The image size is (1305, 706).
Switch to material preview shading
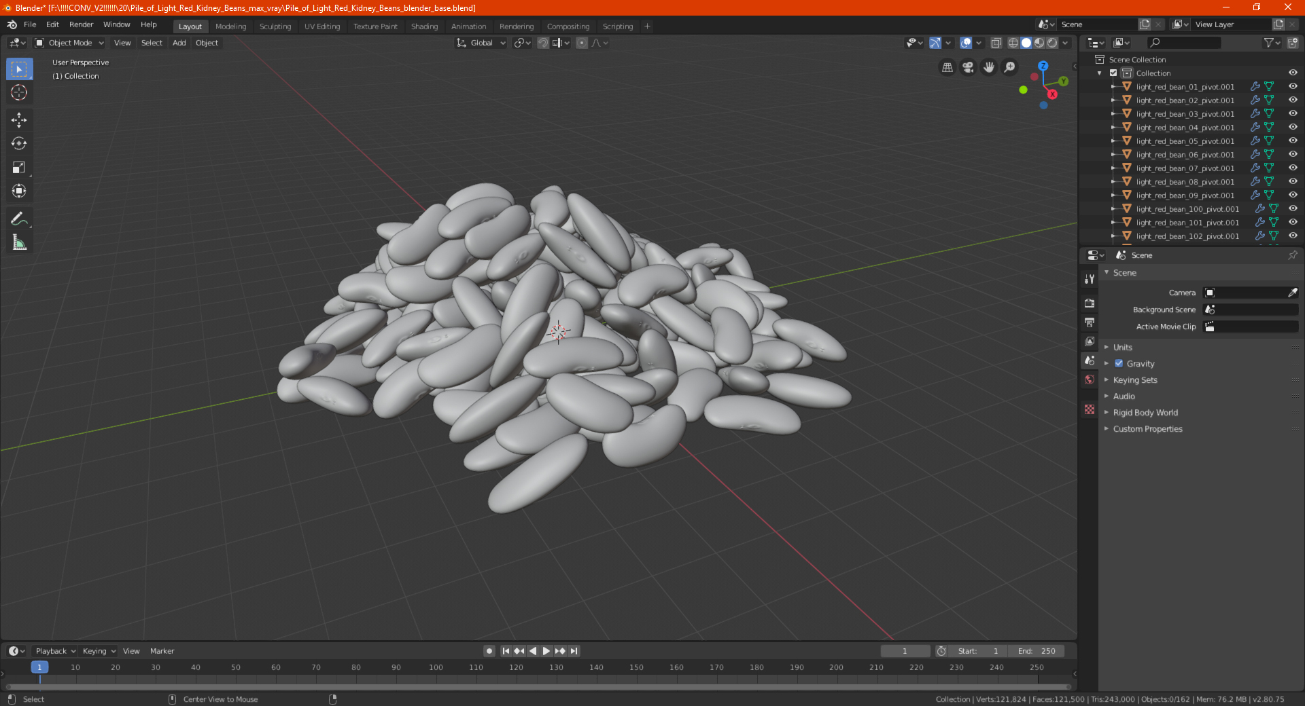pyautogui.click(x=1039, y=43)
